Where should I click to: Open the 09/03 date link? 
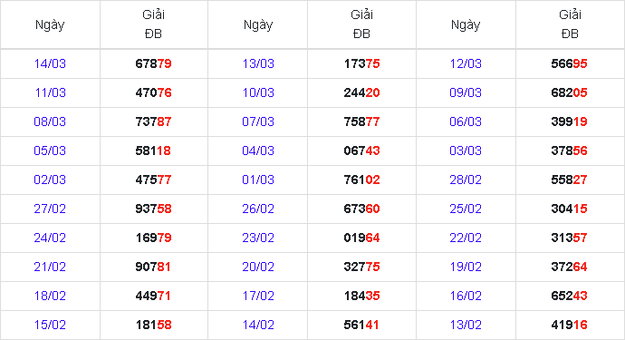click(x=466, y=92)
